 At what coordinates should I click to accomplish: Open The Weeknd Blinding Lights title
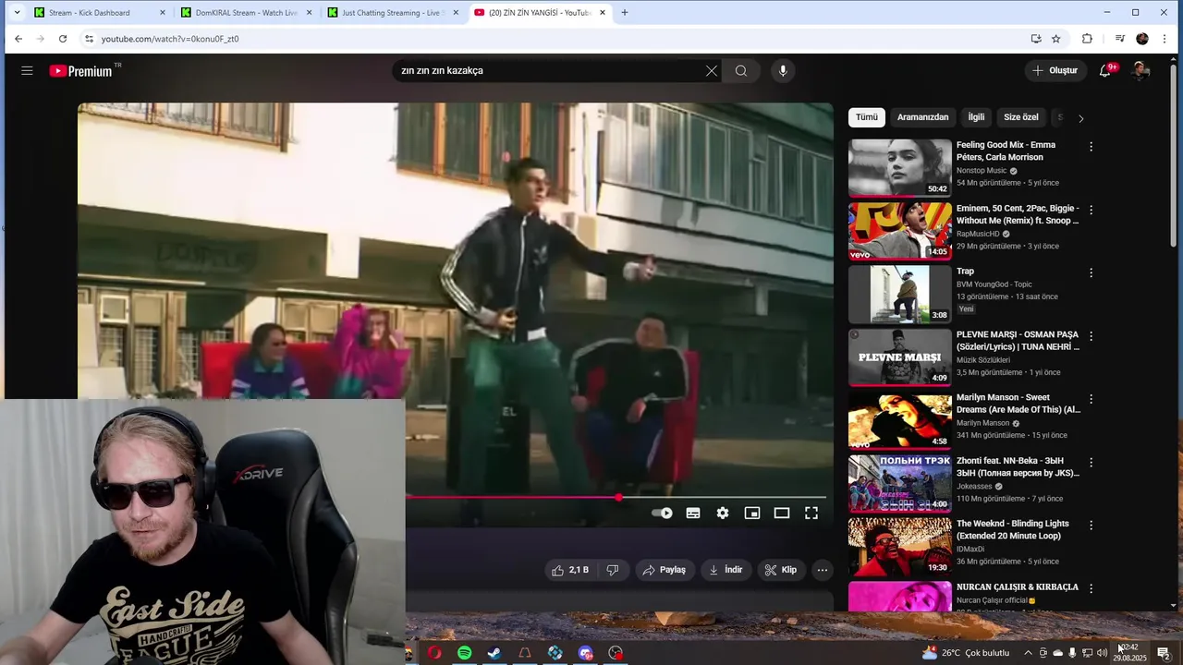click(x=1013, y=529)
